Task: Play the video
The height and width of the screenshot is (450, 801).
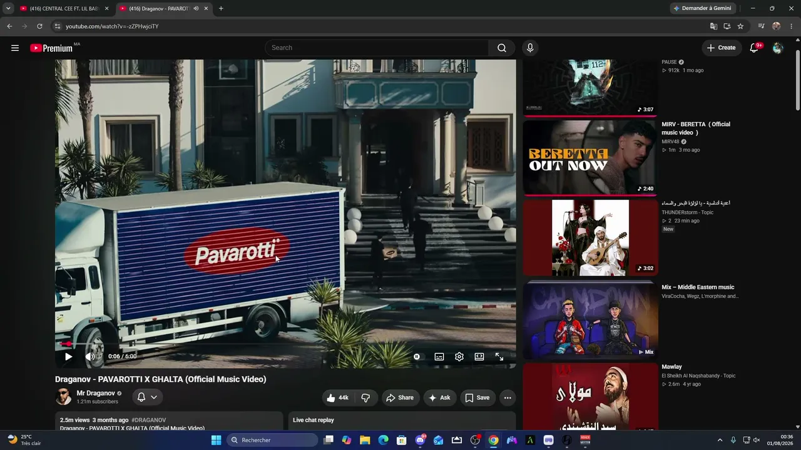Action: [x=68, y=356]
